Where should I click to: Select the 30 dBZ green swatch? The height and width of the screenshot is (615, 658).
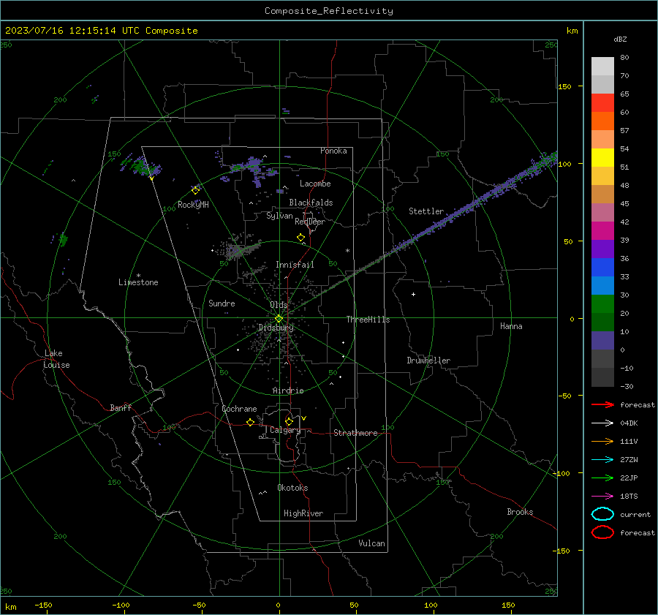tap(602, 304)
